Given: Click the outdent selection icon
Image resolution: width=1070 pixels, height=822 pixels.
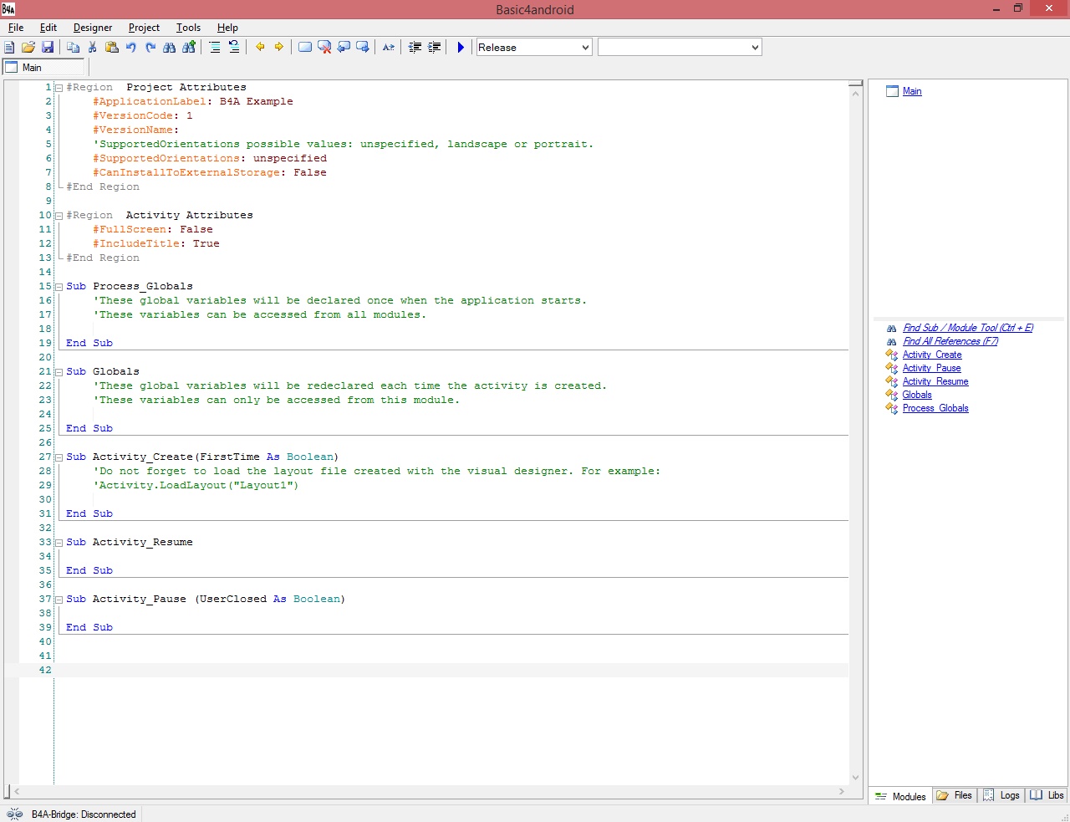Looking at the screenshot, I should click(415, 48).
